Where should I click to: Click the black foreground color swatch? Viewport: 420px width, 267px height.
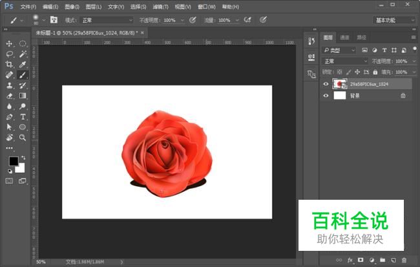pos(13,161)
